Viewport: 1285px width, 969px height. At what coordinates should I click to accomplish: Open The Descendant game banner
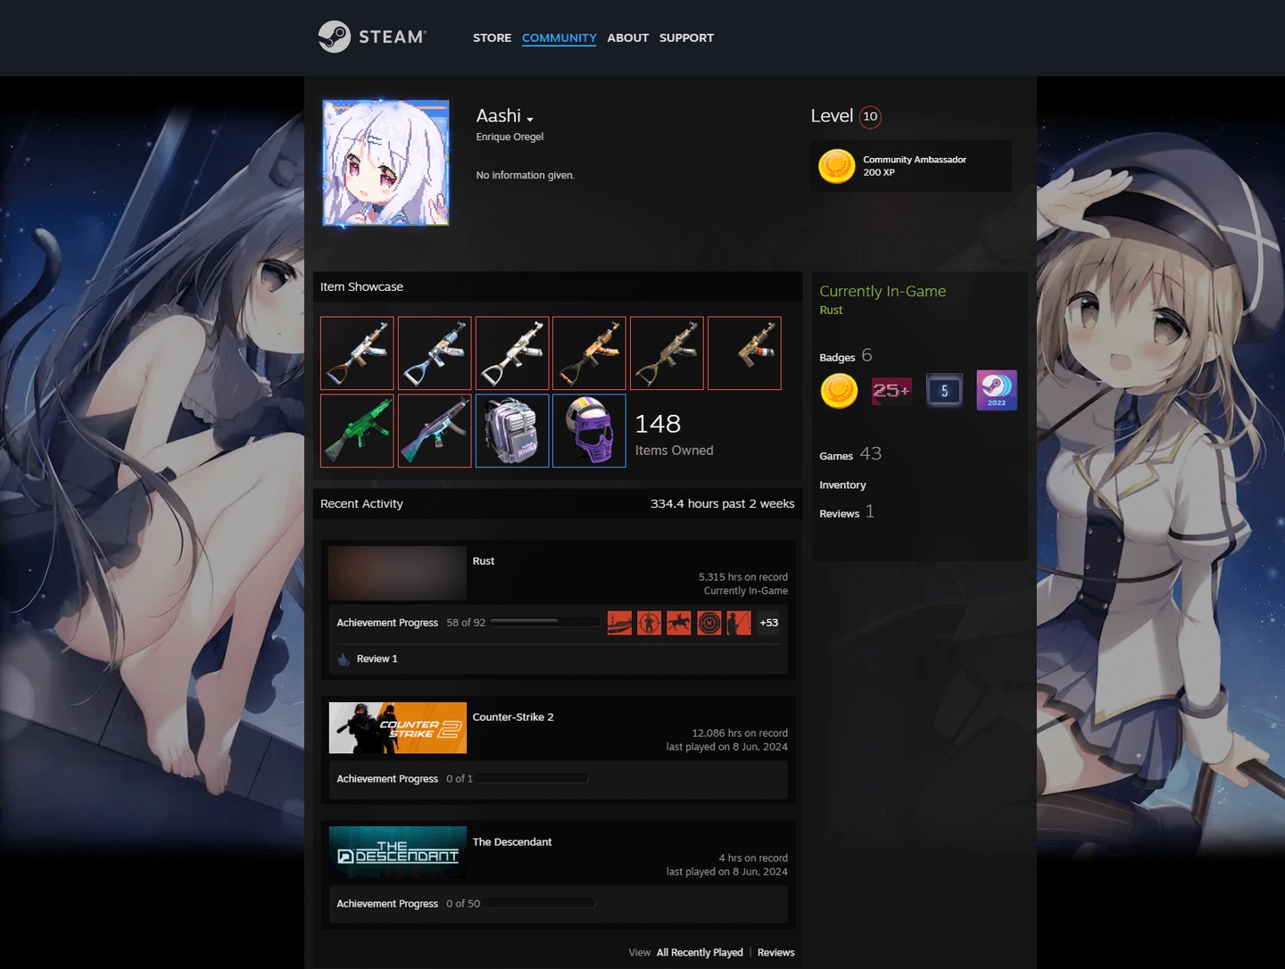coord(398,852)
